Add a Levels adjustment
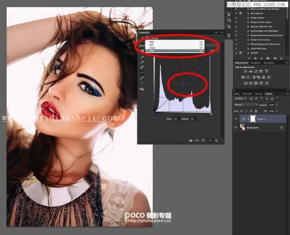 click(251, 71)
